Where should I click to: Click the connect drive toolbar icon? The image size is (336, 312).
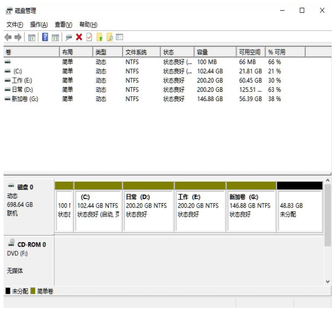click(68, 37)
